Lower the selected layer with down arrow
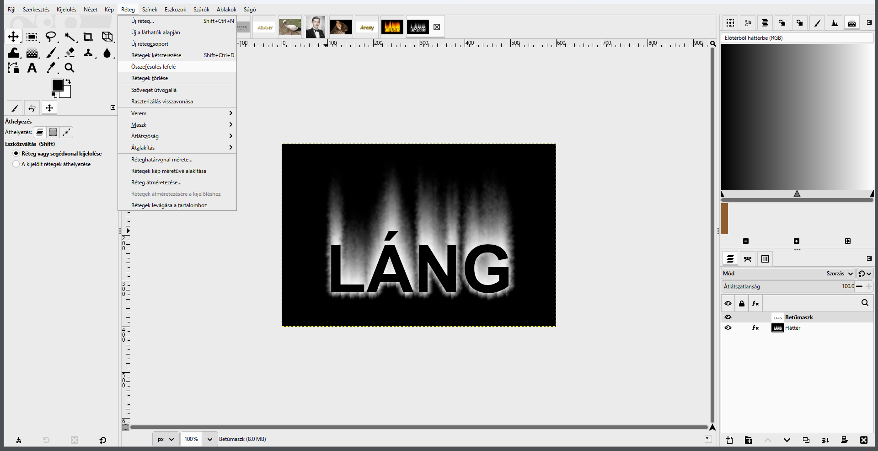Image resolution: width=878 pixels, height=451 pixels. coord(787,440)
